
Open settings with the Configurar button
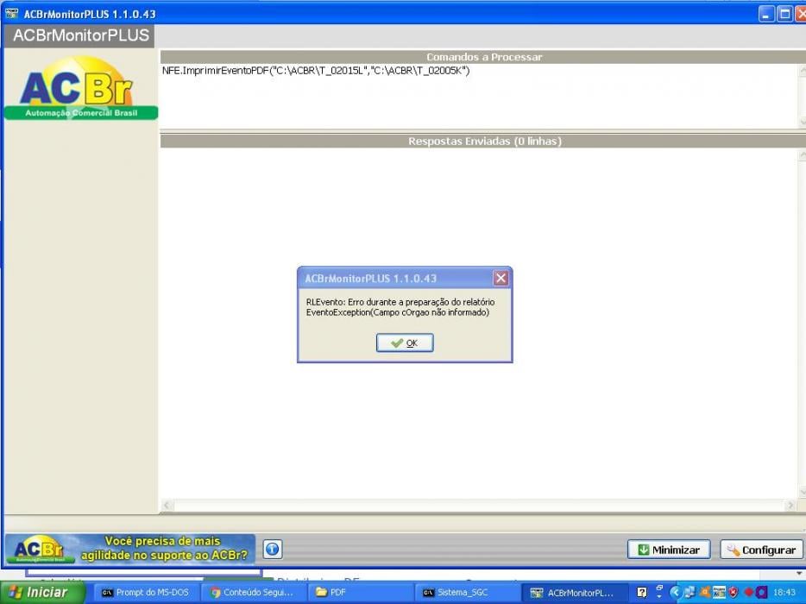(761, 550)
